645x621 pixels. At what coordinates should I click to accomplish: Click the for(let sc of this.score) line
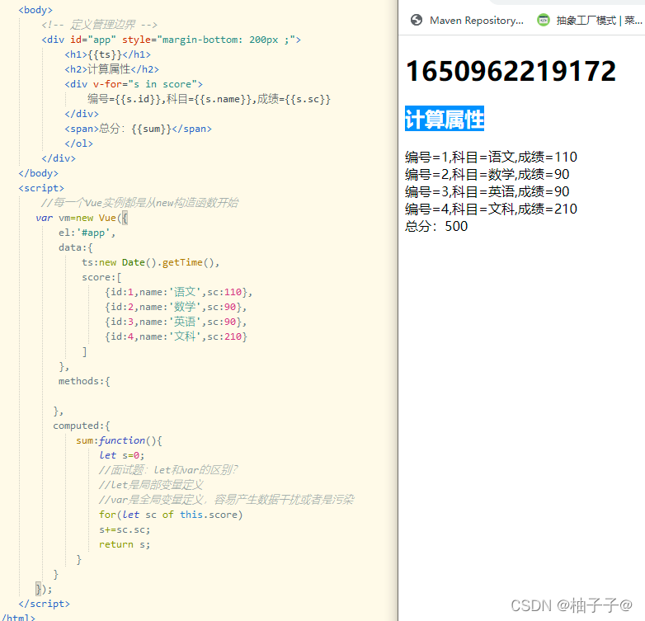tap(171, 515)
